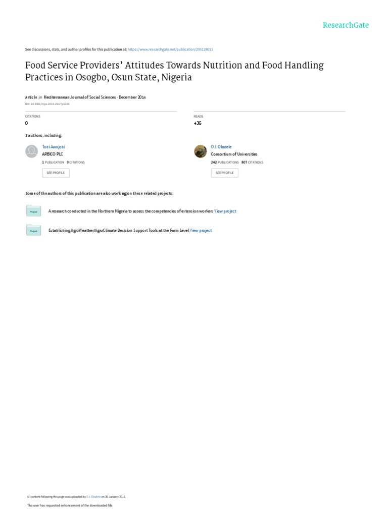The height and width of the screenshot is (517, 388).
Task: Click the citations count value
Action: 26,123
